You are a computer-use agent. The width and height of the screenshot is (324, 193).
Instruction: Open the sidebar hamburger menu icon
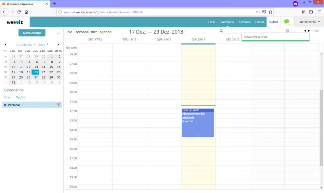(58, 33)
